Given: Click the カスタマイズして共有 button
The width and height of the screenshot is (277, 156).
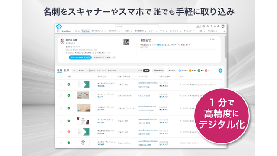Looking at the screenshot, I should click(x=102, y=58).
